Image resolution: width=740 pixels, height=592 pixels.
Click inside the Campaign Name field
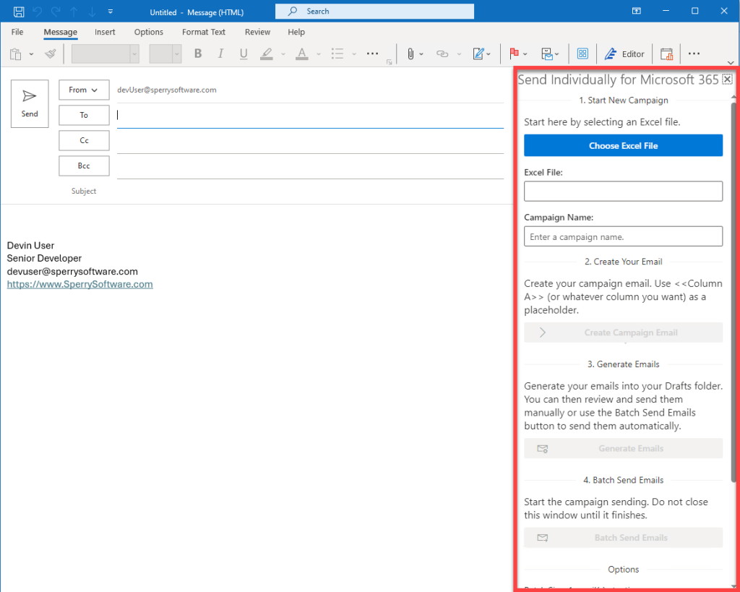[x=623, y=236]
